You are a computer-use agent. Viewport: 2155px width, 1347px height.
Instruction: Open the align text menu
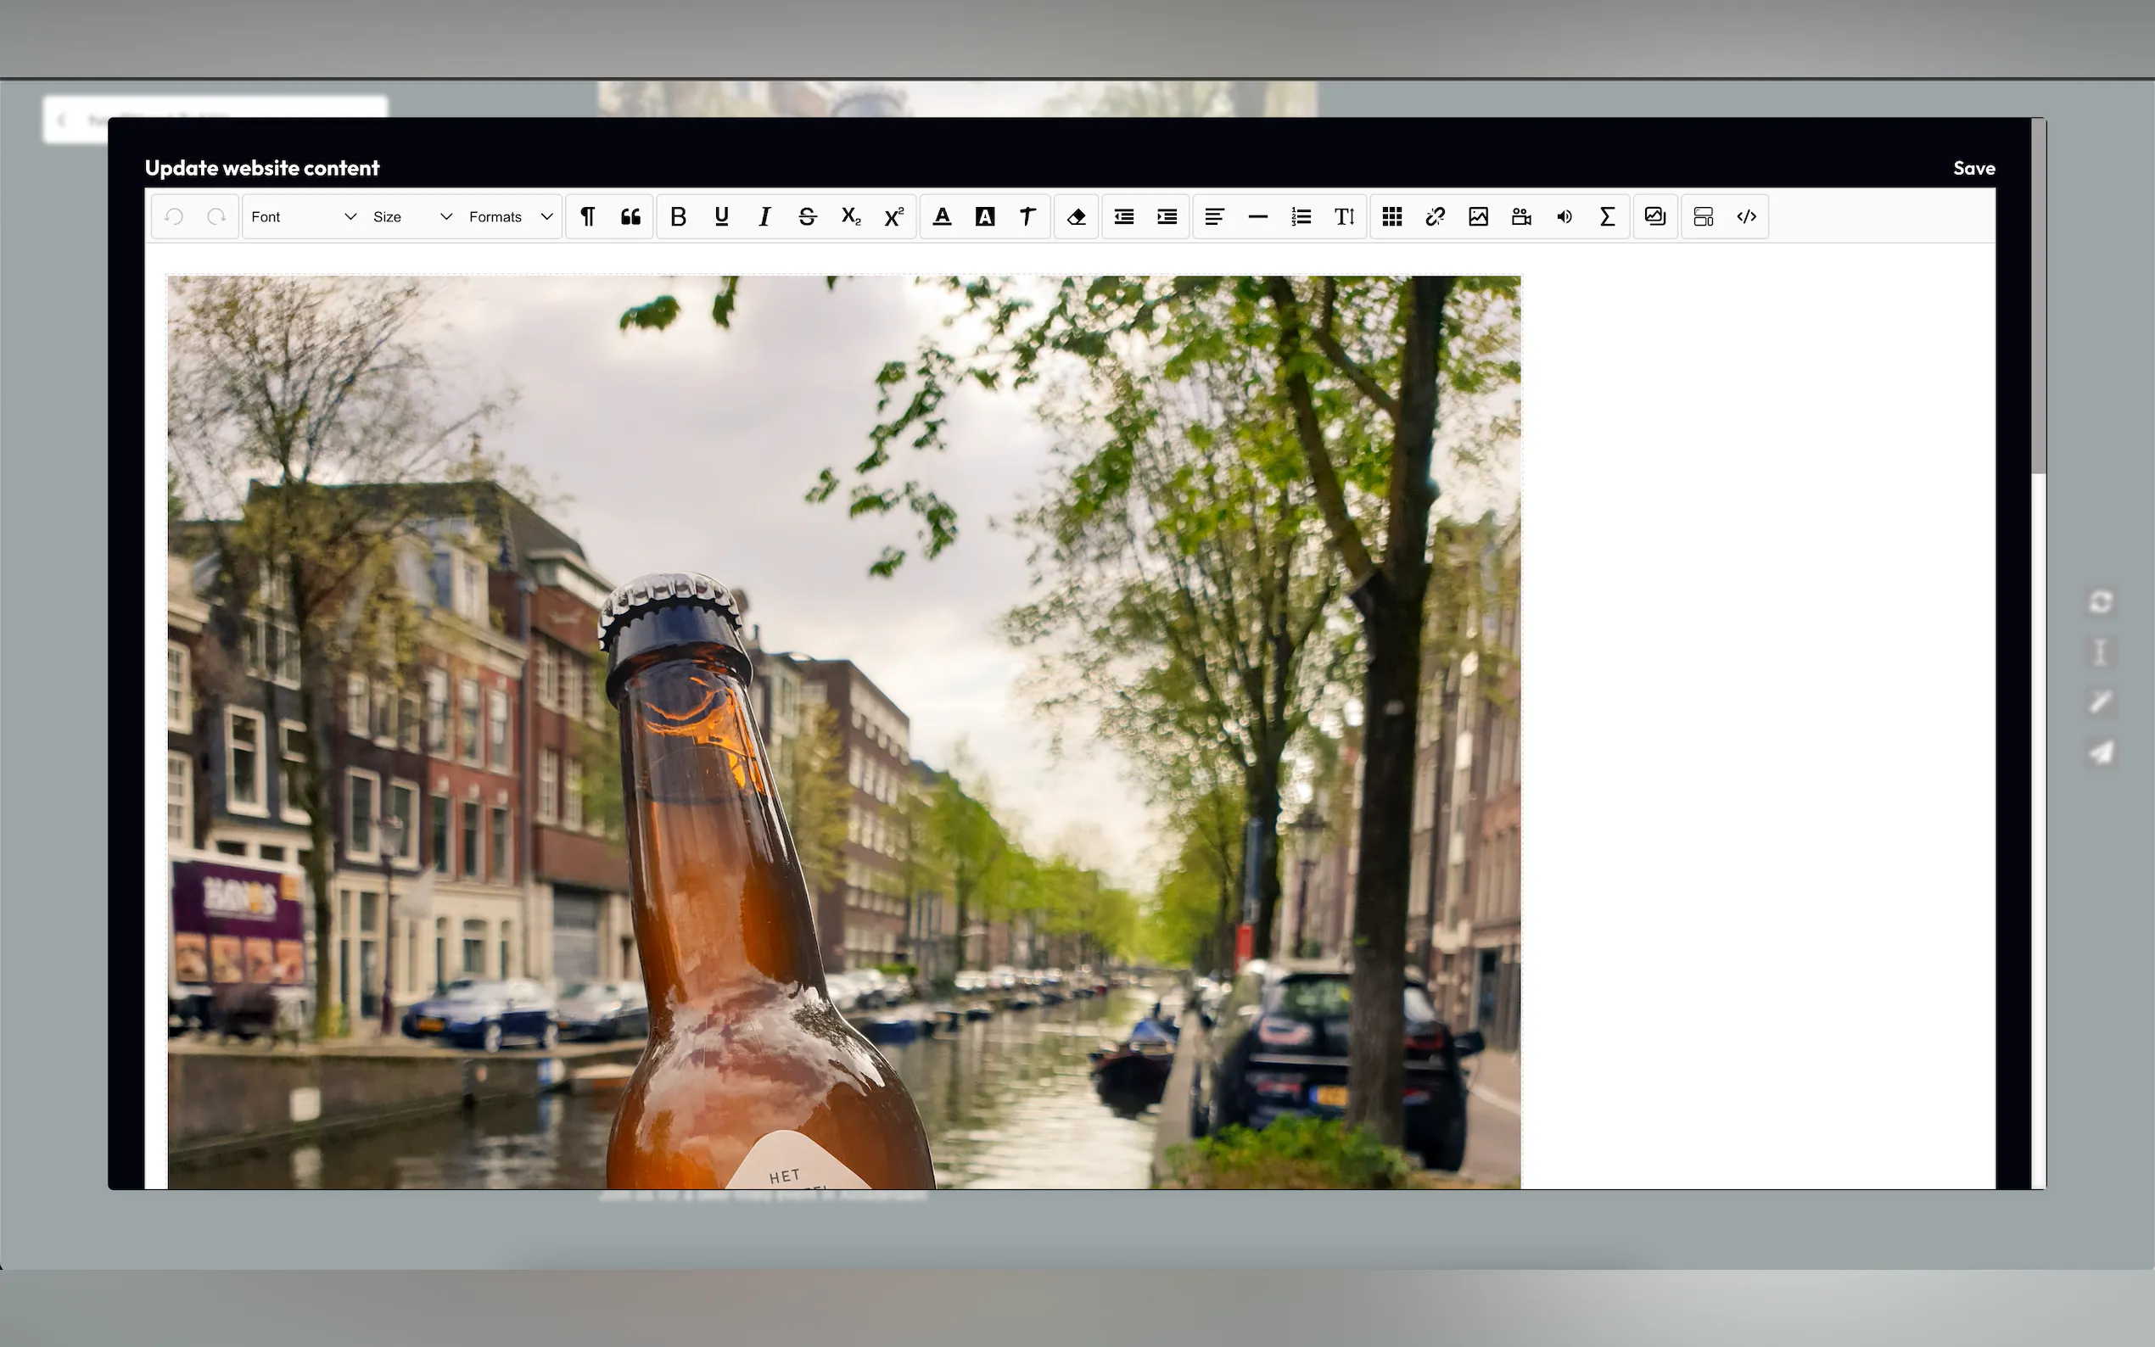[x=1214, y=216]
